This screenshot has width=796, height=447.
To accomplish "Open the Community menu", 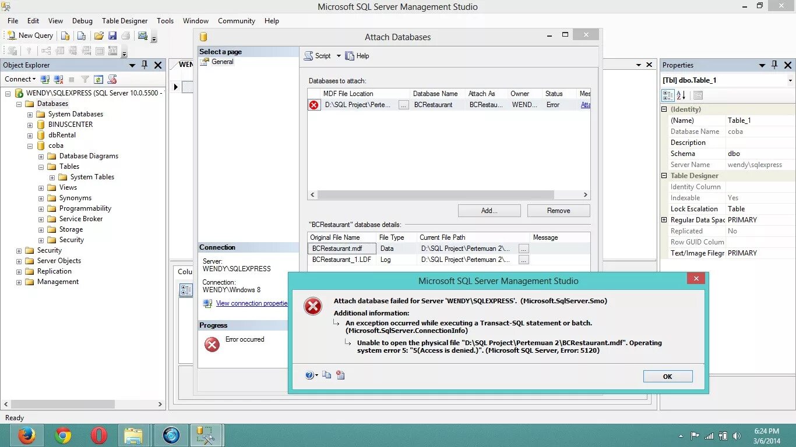I will [x=237, y=20].
